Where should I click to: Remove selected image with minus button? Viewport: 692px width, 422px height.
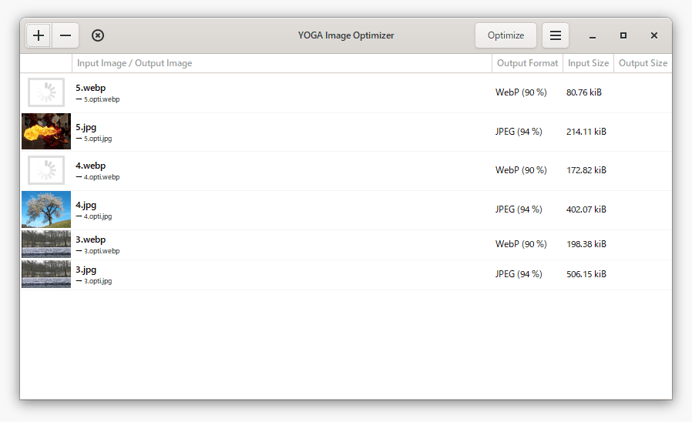[x=66, y=35]
